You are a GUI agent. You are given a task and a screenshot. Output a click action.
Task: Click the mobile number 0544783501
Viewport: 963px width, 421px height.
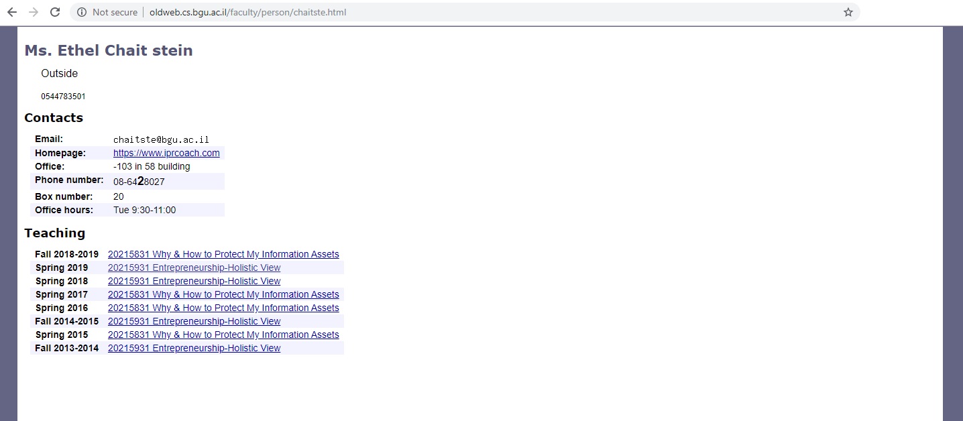click(x=63, y=97)
